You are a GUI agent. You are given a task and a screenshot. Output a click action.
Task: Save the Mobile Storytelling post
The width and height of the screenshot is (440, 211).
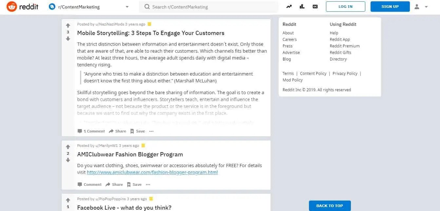137,131
